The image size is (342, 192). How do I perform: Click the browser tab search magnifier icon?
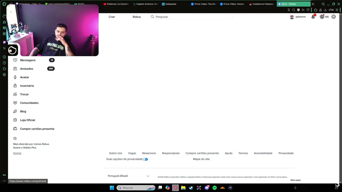tap(323, 4)
